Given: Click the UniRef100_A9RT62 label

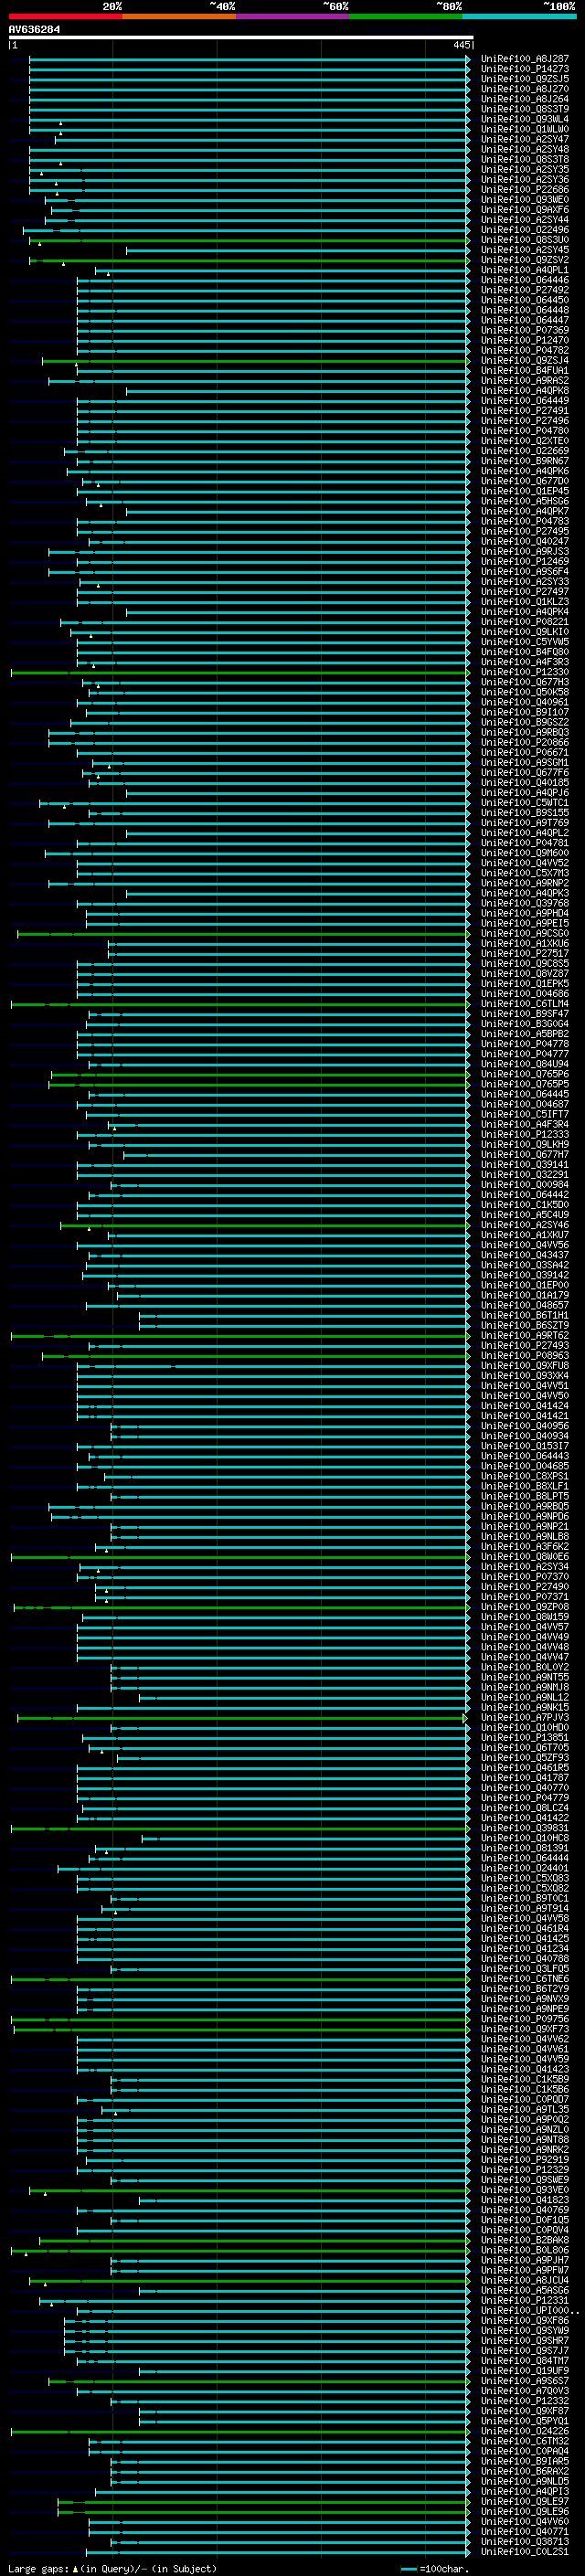Looking at the screenshot, I should pos(525,1336).
